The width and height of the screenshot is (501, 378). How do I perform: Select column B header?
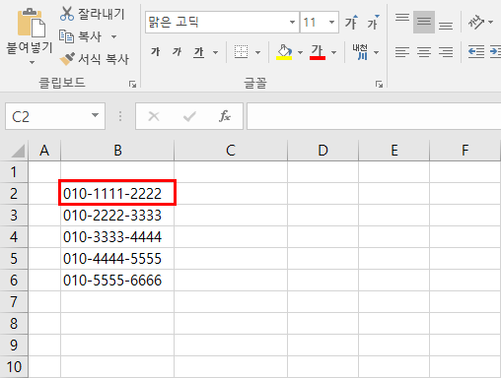pos(117,151)
